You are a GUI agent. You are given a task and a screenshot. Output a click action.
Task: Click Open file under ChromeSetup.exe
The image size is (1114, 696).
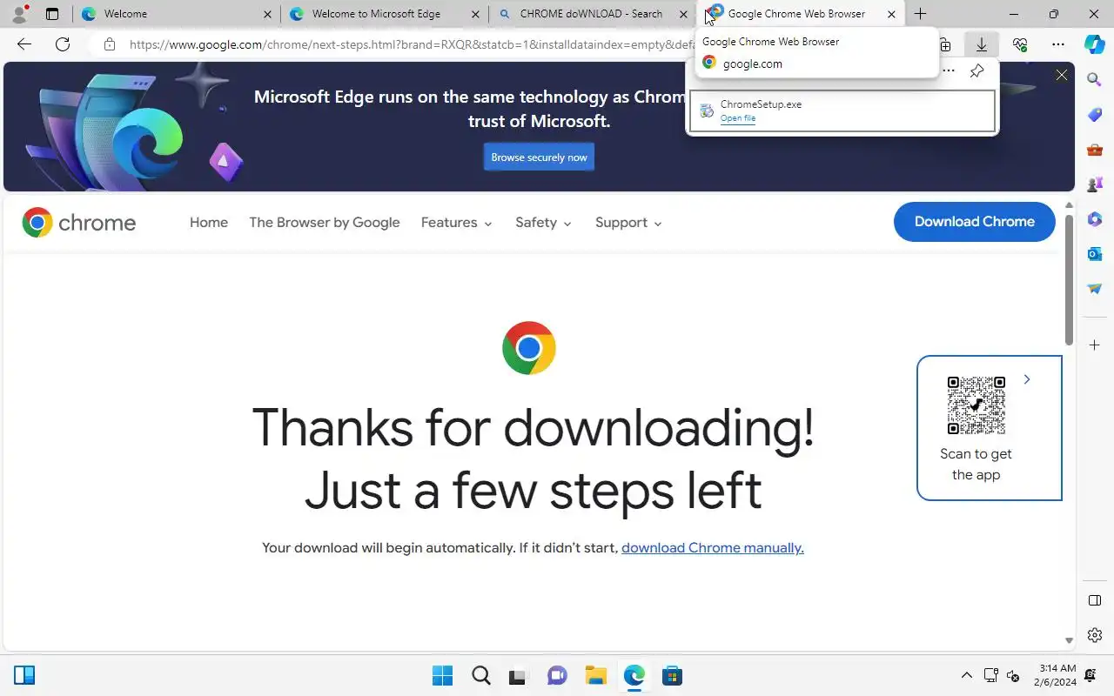738,118
